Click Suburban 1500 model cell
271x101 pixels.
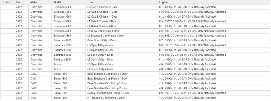69,41
